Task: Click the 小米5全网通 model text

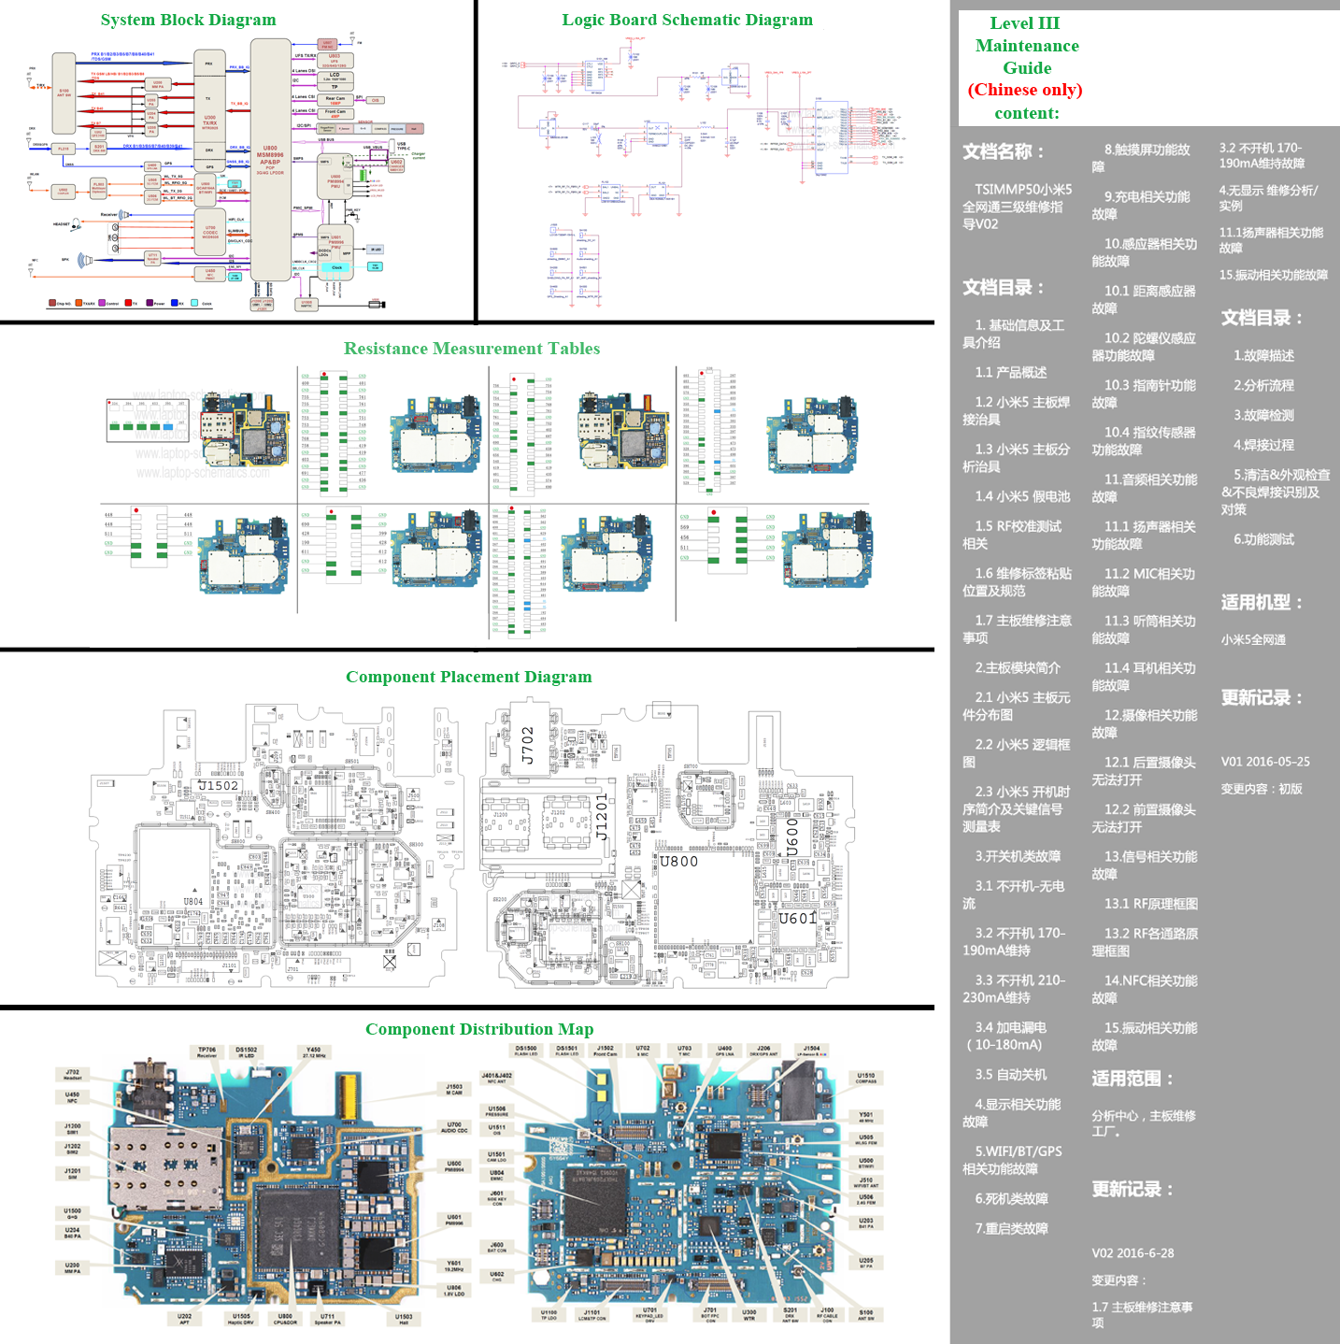Action: pyautogui.click(x=1253, y=639)
